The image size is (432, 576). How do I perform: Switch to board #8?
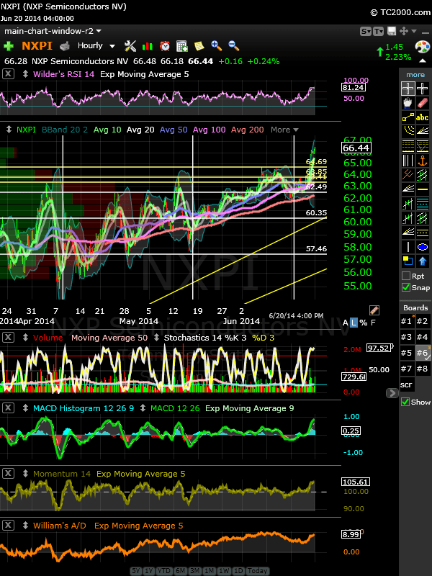tap(422, 369)
